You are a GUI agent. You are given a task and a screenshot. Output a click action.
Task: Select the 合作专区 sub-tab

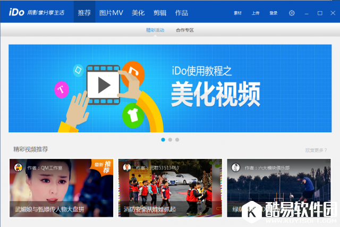click(185, 30)
